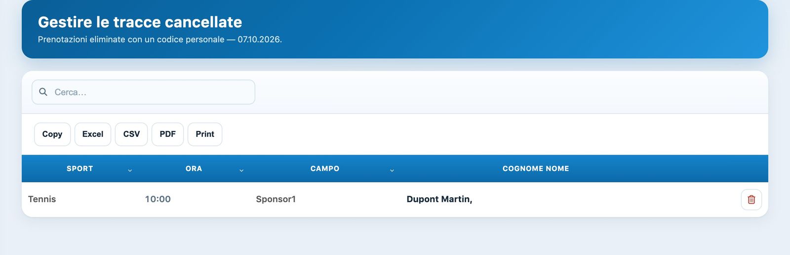Click the red trash delete icon
Viewport: 790px width, 255px height.
pyautogui.click(x=751, y=200)
